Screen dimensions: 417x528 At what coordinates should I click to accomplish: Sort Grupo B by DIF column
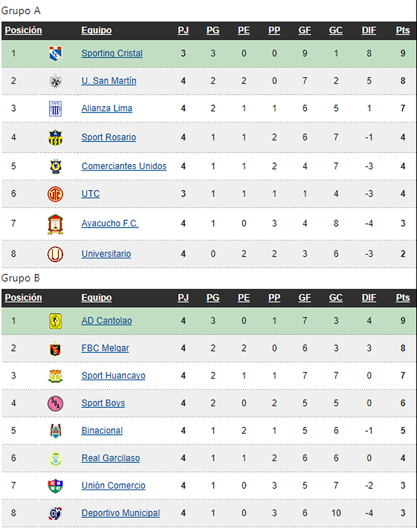coord(369,298)
